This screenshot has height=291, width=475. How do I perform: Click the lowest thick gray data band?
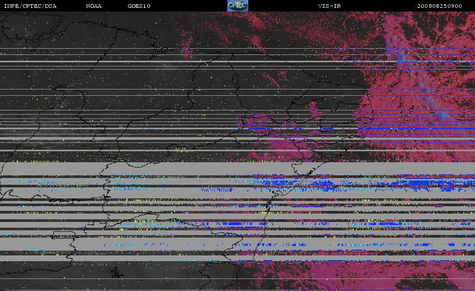pyautogui.click(x=237, y=258)
